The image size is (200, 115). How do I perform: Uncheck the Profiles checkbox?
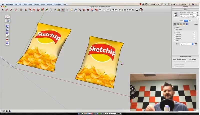tap(174, 32)
